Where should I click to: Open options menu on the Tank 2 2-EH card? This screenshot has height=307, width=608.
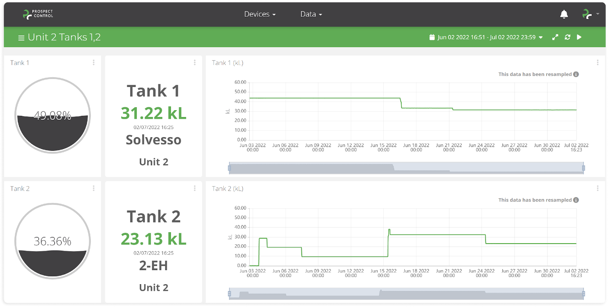pos(195,188)
